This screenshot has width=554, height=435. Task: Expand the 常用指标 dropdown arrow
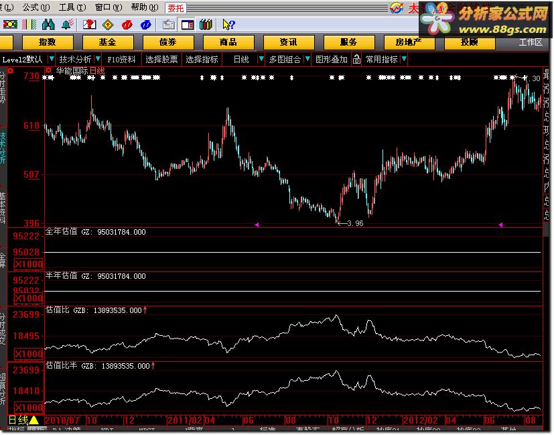point(404,59)
